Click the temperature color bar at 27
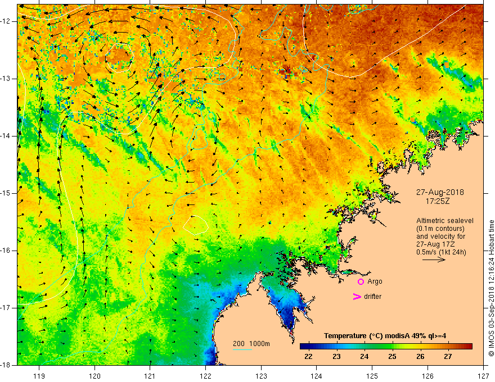Image resolution: width=495 pixels, height=382 pixels. 448,347
